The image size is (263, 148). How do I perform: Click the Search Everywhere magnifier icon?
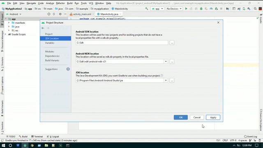(255, 9)
